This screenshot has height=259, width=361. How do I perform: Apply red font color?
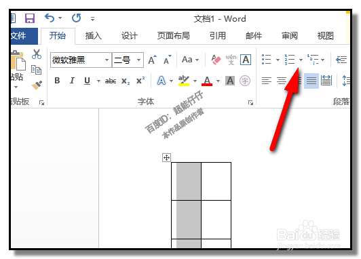[207, 81]
